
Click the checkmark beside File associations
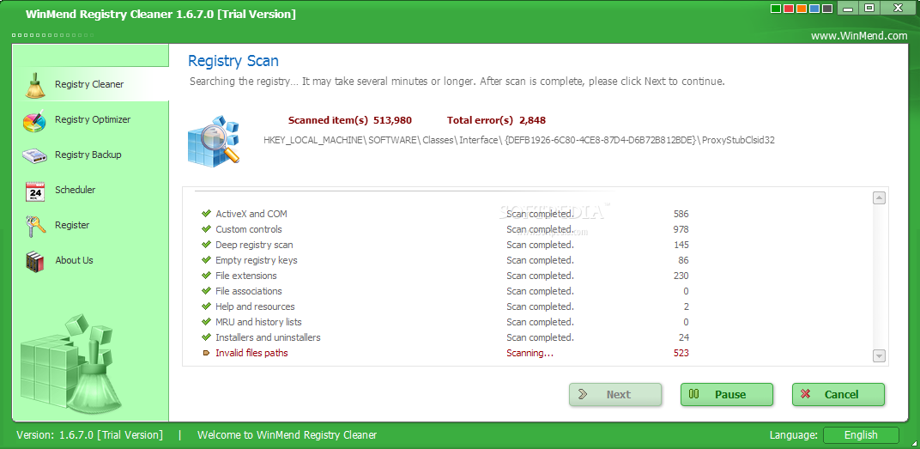click(206, 290)
